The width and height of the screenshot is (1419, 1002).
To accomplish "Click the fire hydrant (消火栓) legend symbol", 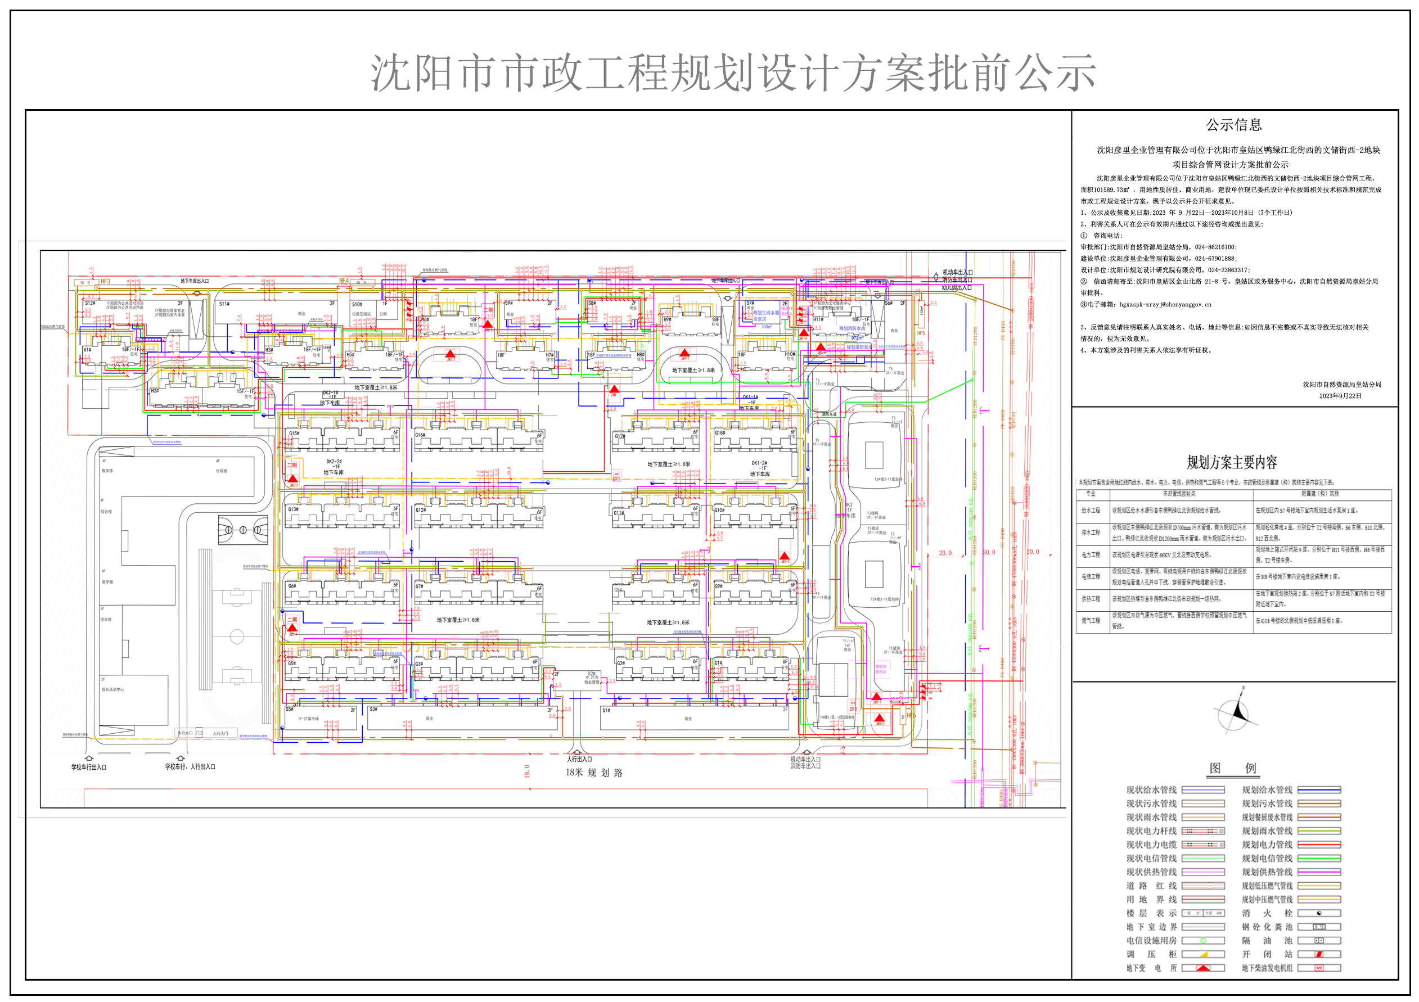I will click(1319, 913).
